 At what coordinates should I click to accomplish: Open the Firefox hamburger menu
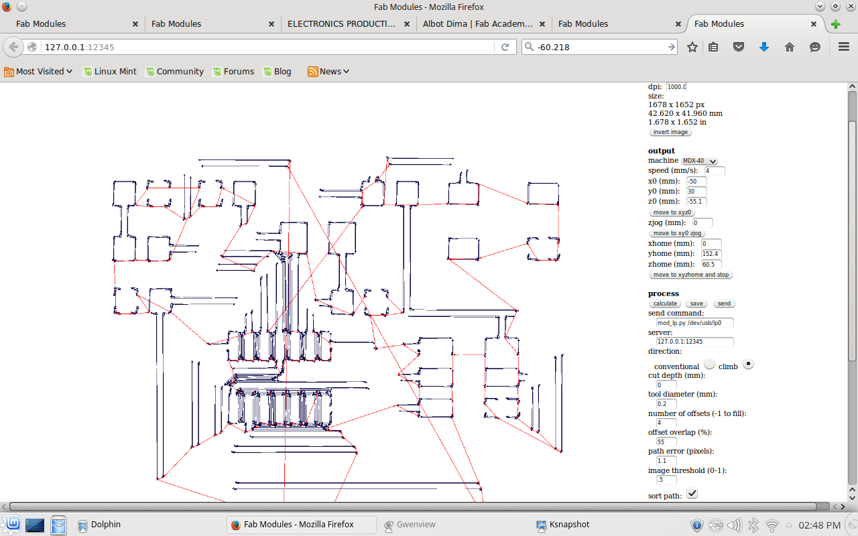[844, 47]
